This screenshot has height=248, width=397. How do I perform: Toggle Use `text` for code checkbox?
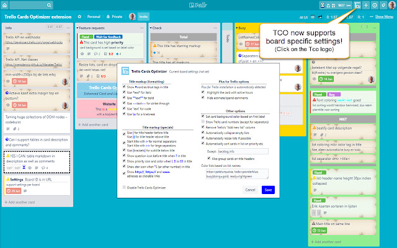pos(124,108)
